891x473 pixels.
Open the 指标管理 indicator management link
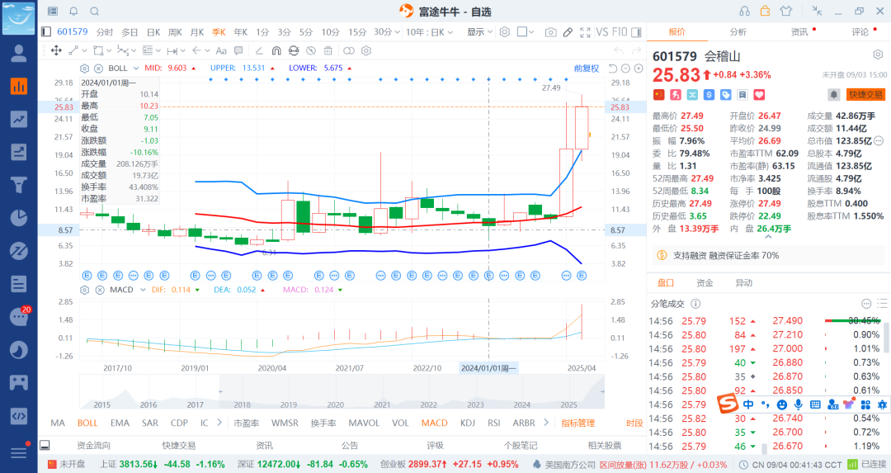tap(577, 423)
